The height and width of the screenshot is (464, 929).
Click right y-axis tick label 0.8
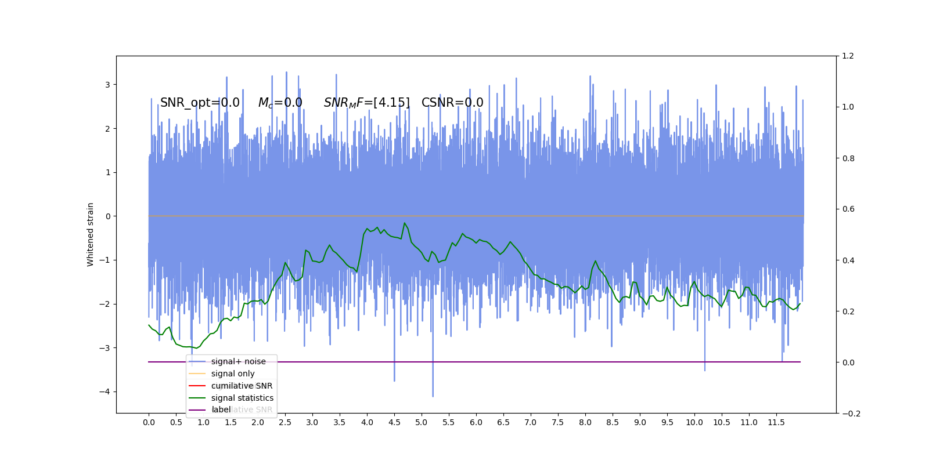(x=848, y=158)
